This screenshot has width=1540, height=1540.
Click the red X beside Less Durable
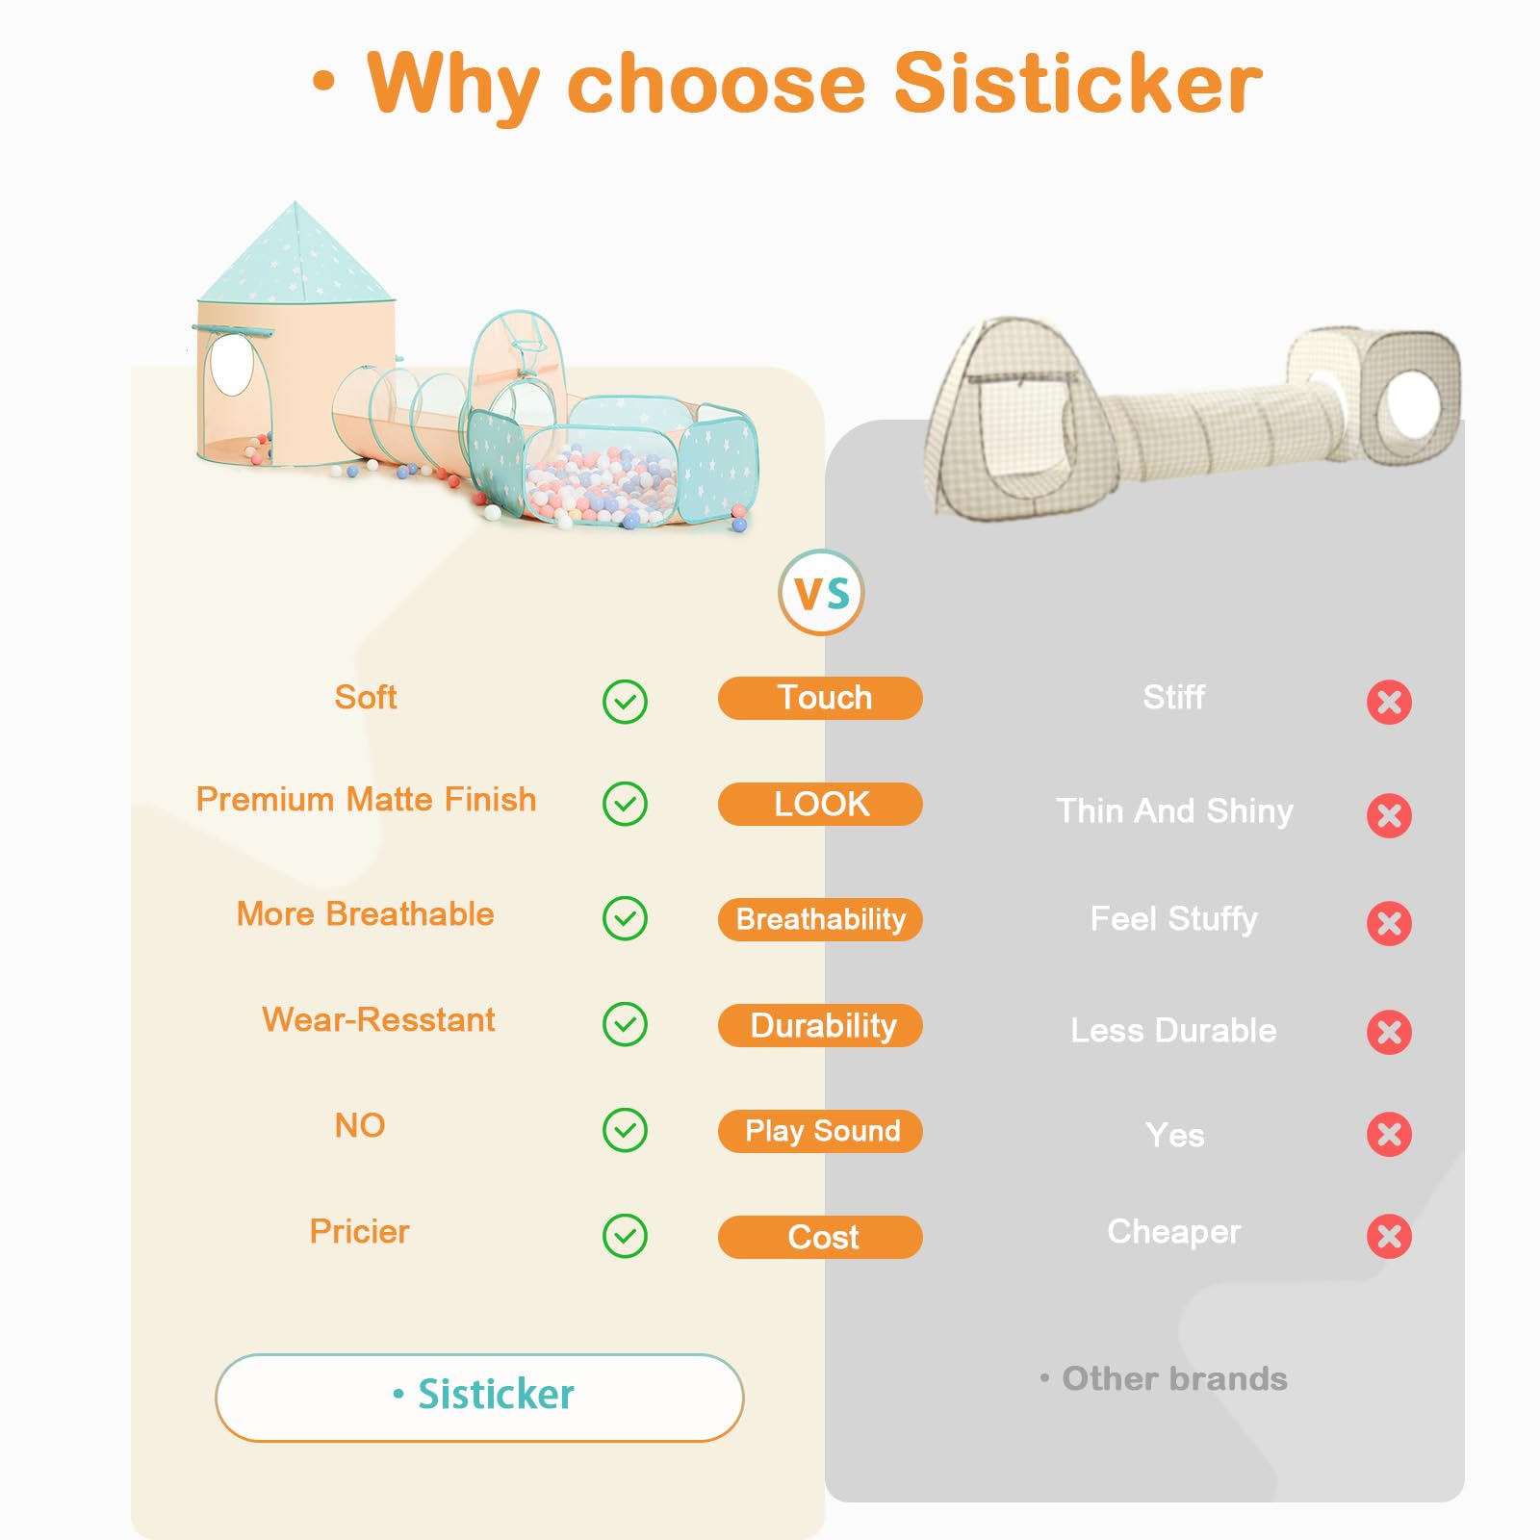click(x=1389, y=1032)
